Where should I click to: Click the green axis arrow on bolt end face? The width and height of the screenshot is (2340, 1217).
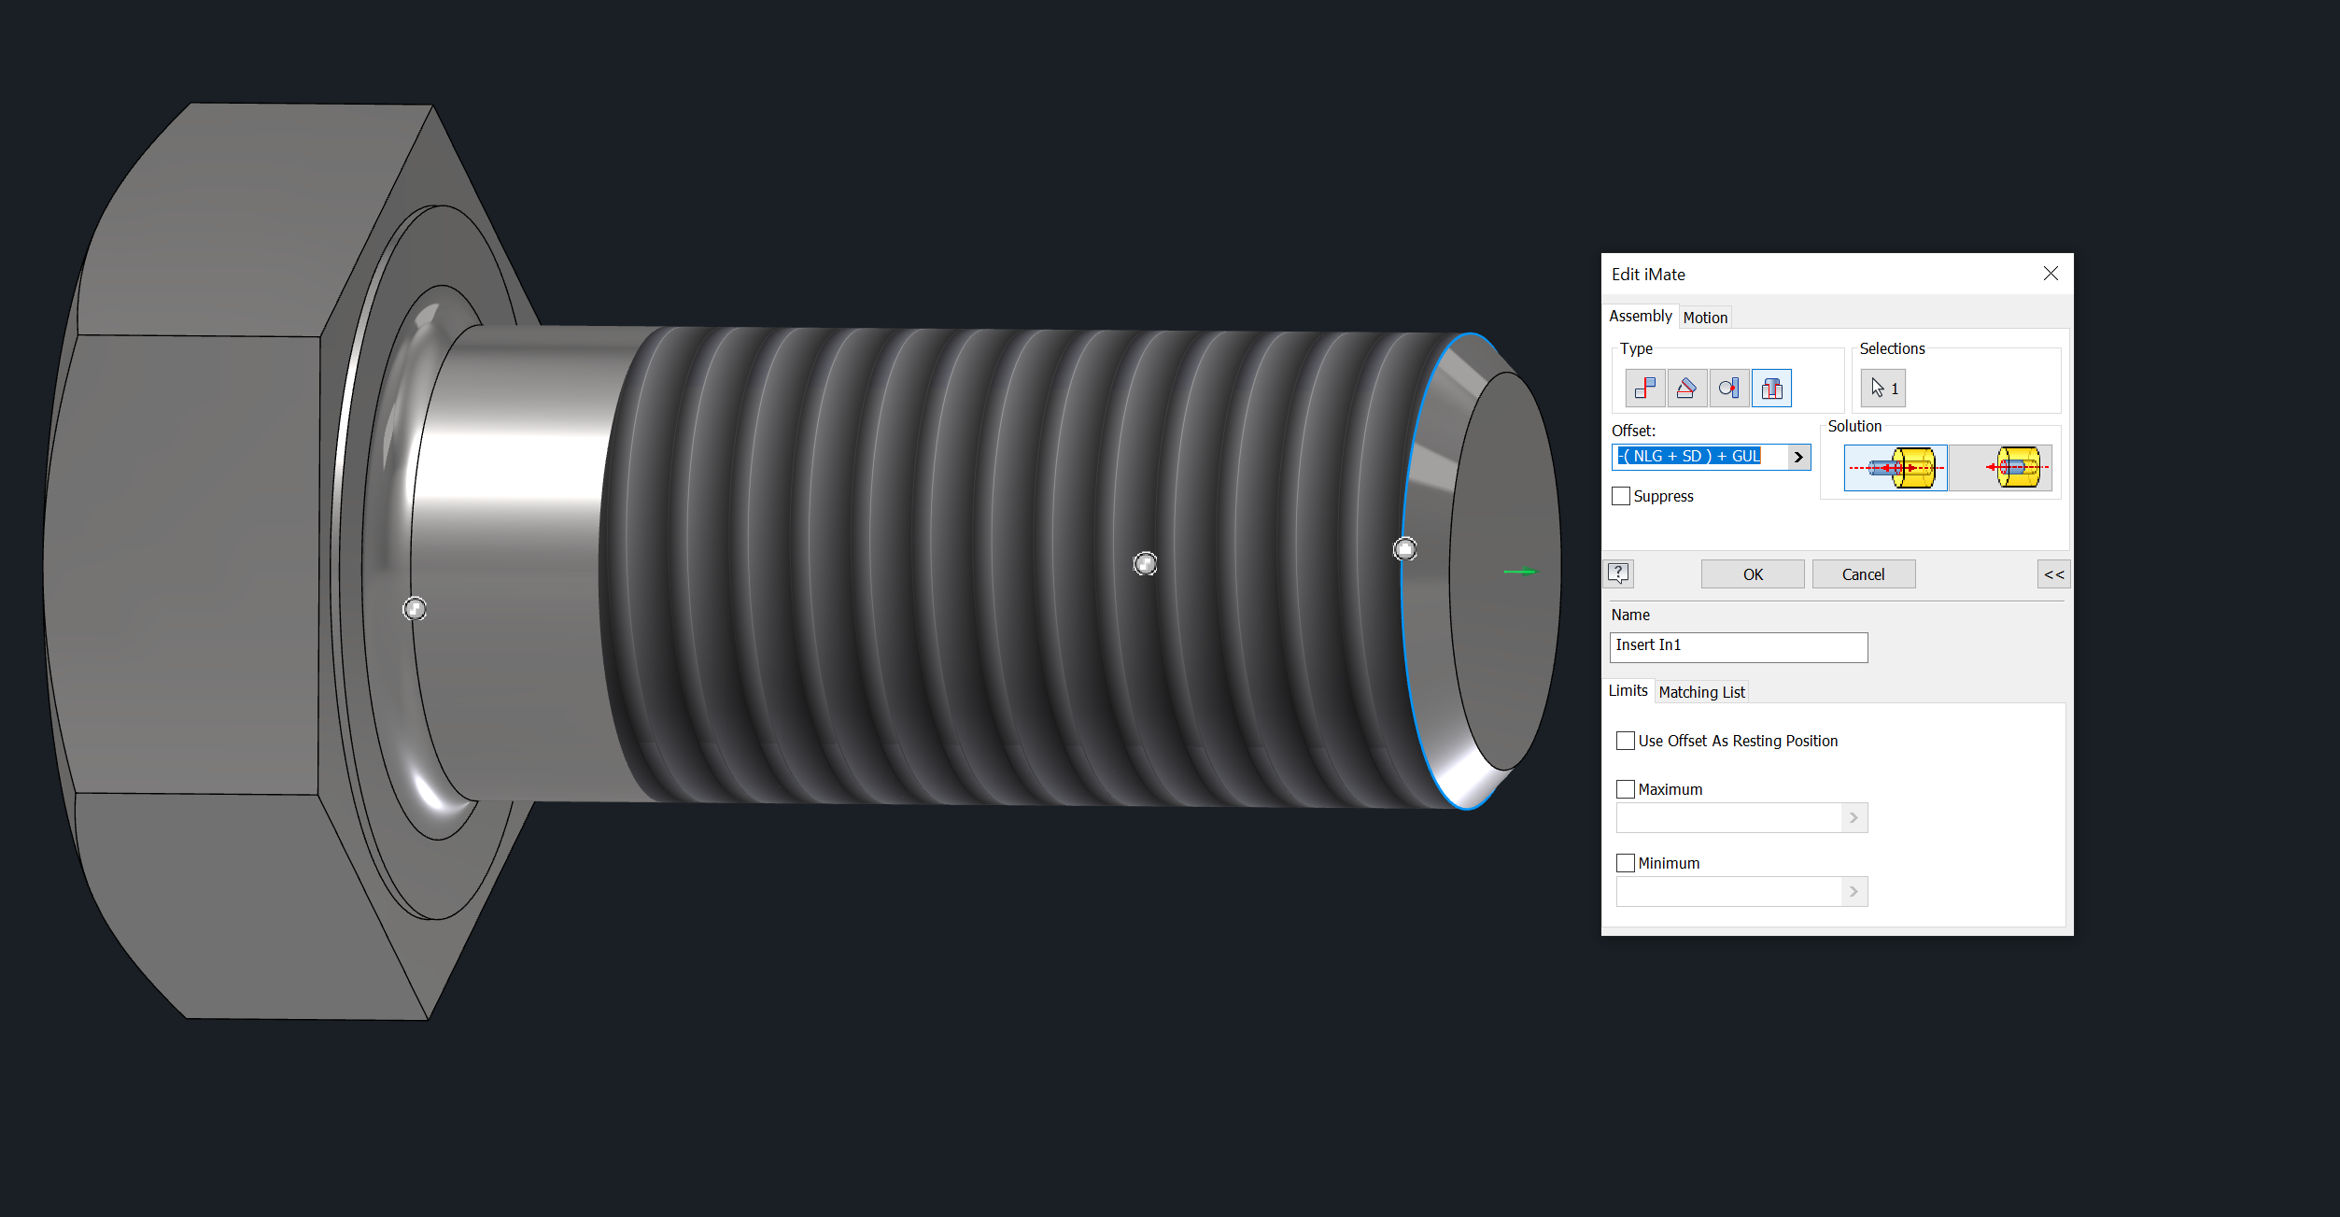(1519, 572)
